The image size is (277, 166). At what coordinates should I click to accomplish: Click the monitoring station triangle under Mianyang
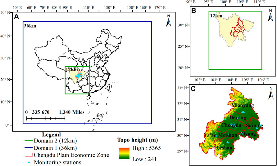243,112
